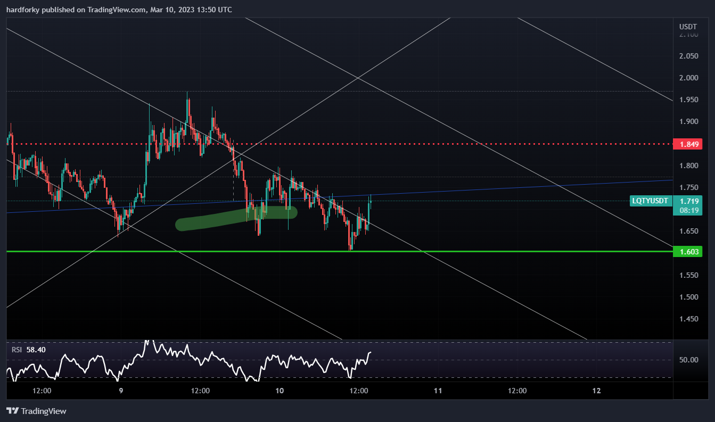
Task: Click the RSI 50.00 axis value
Action: pos(688,360)
